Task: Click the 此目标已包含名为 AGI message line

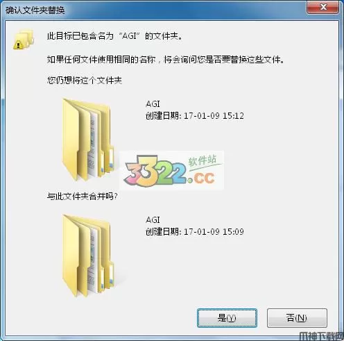Action: point(115,36)
